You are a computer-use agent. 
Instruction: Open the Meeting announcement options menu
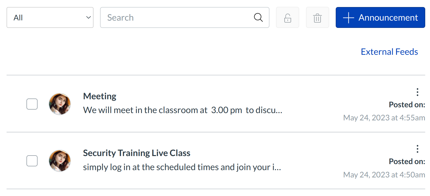click(x=417, y=92)
